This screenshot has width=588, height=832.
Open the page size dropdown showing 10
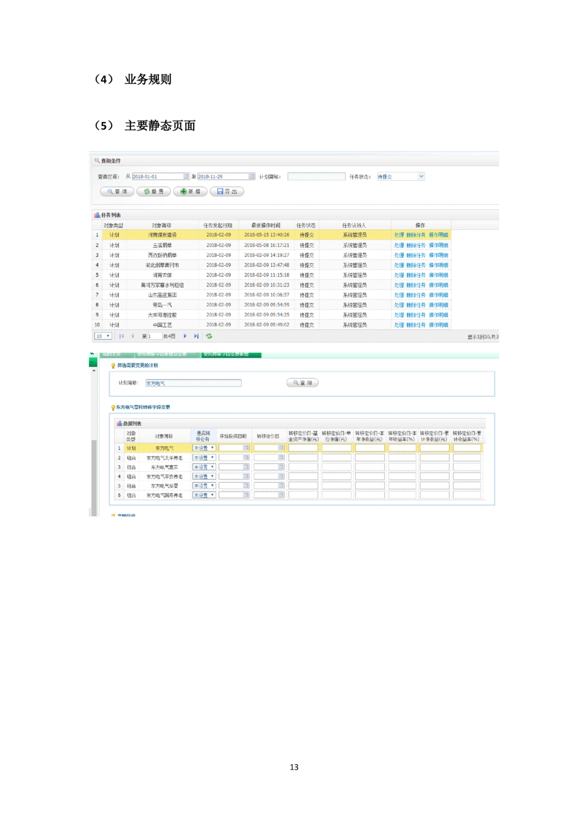pyautogui.click(x=103, y=336)
